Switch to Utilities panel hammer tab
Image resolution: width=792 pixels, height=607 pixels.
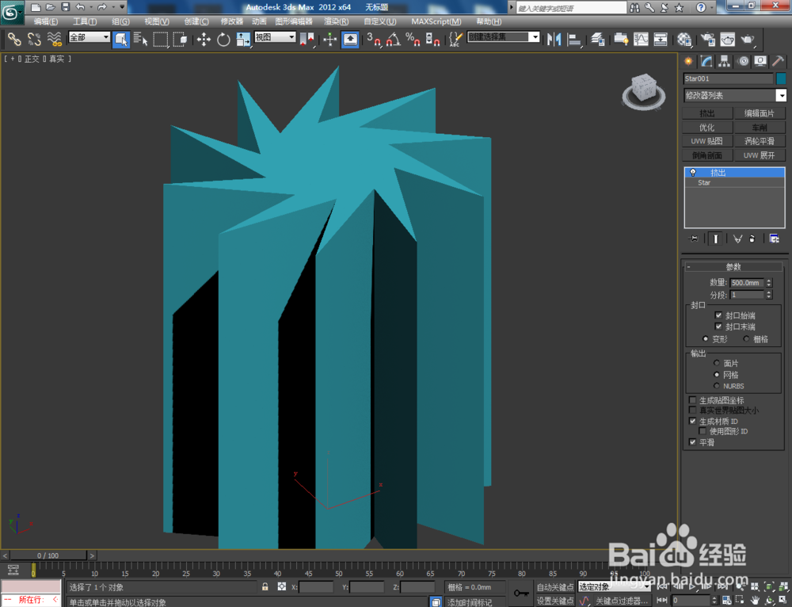tap(779, 62)
